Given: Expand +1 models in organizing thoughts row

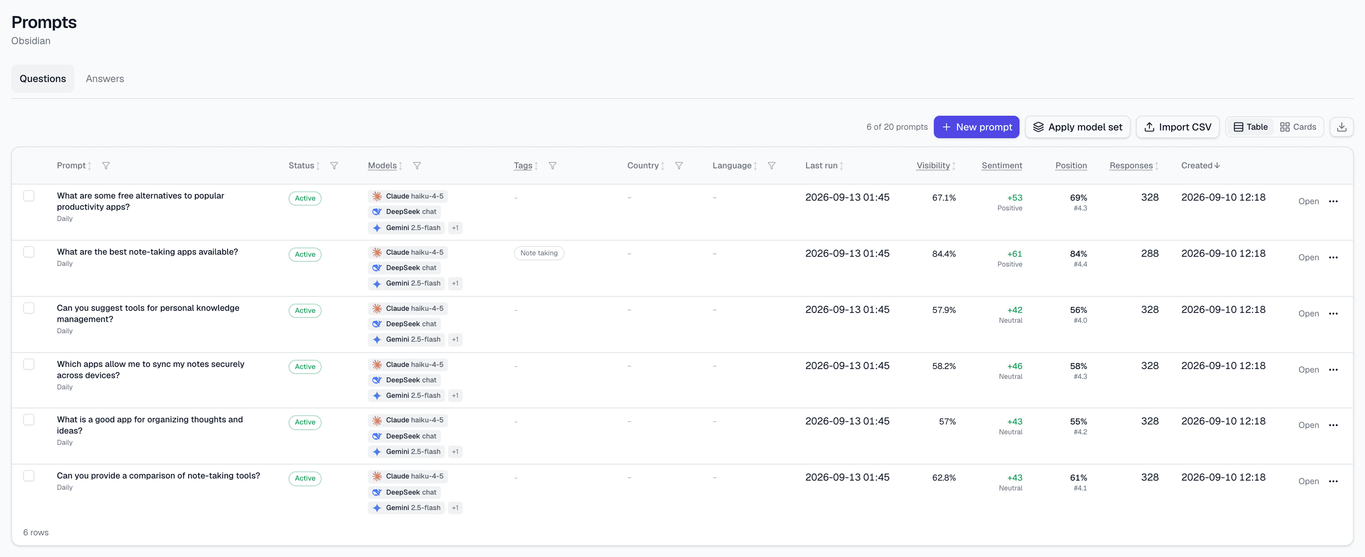Looking at the screenshot, I should (x=455, y=451).
